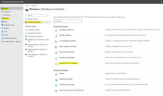Open the Tenant administration icon
The width and height of the screenshot is (163, 96).
tap(3, 38)
